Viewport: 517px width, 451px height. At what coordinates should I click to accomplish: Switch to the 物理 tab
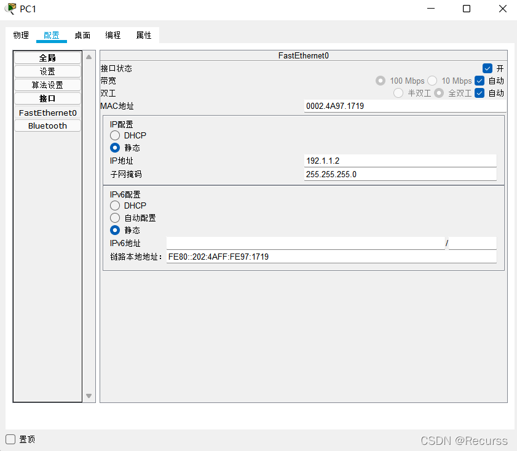[x=21, y=35]
